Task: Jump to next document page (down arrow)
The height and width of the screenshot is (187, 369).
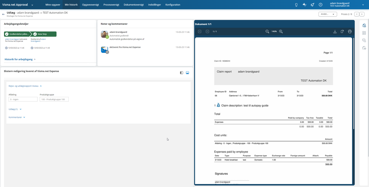Action: pos(207,31)
